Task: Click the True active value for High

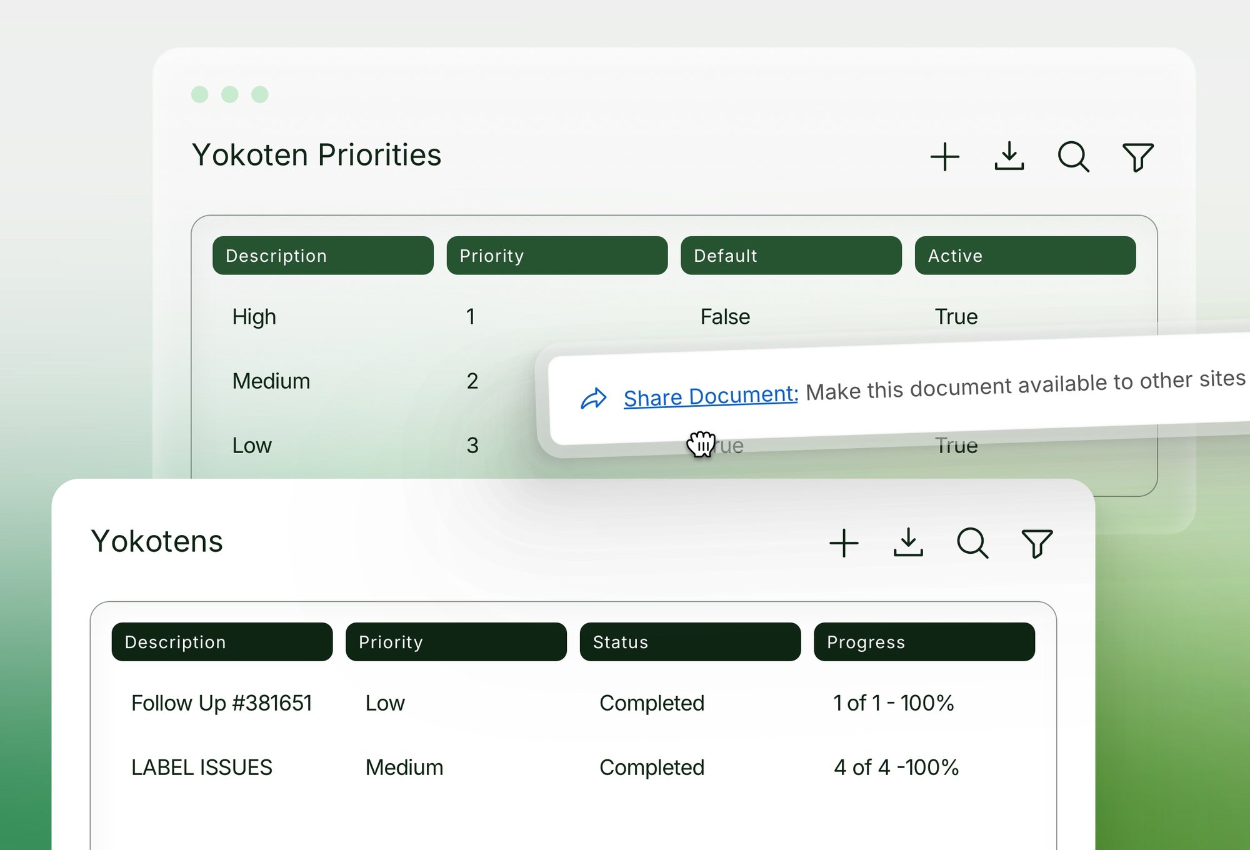Action: (956, 317)
